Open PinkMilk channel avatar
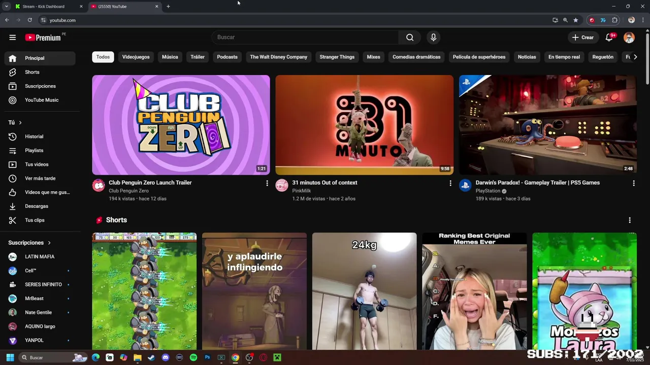The image size is (650, 365). tap(282, 185)
